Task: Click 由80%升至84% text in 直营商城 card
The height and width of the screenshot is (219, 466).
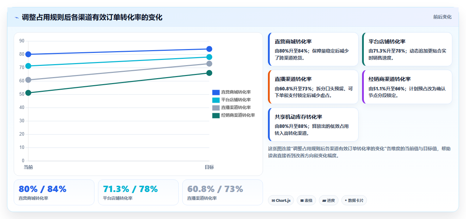Action: click(x=291, y=51)
